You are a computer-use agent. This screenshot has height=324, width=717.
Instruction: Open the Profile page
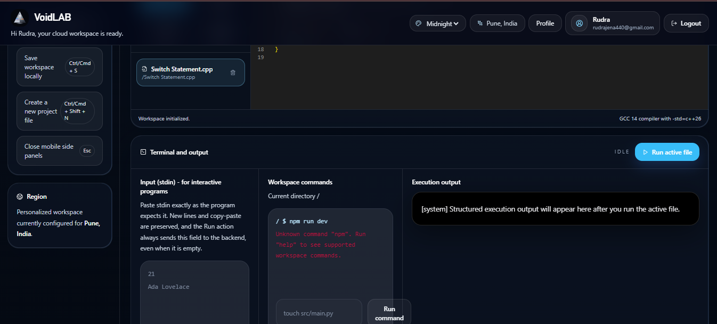545,23
